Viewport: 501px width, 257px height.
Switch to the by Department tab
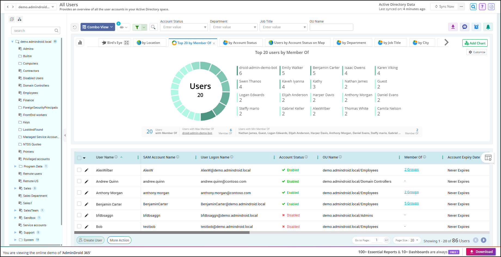tap(353, 43)
